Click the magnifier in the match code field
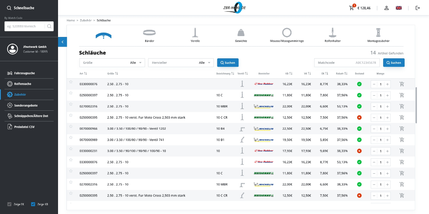The height and width of the screenshot is (214, 429). tap(49, 26)
